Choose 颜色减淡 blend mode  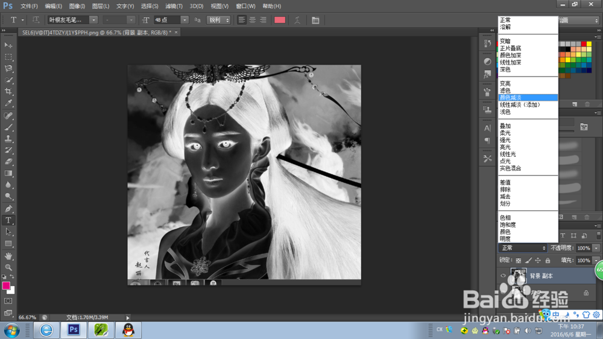click(x=528, y=98)
